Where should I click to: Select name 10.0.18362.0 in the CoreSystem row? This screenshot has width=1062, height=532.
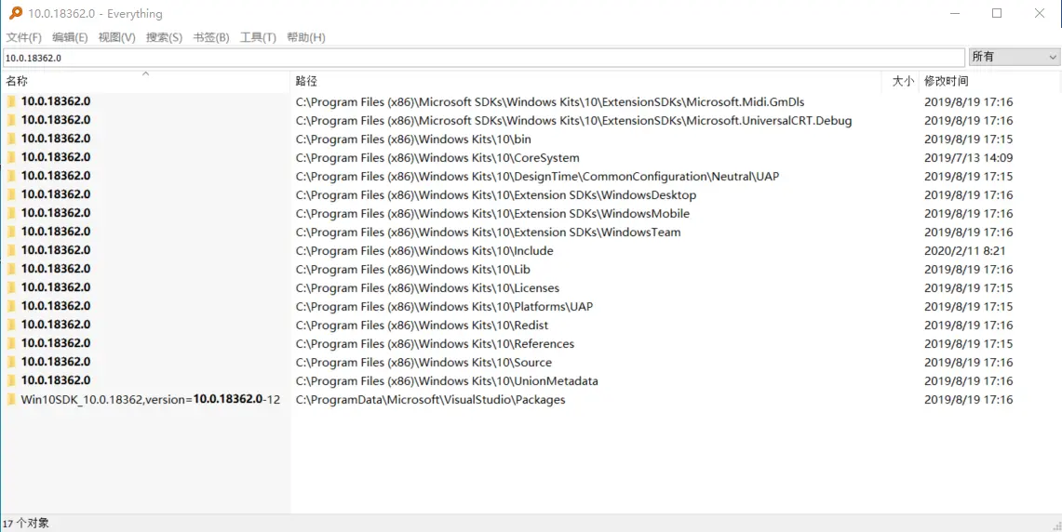(x=56, y=158)
